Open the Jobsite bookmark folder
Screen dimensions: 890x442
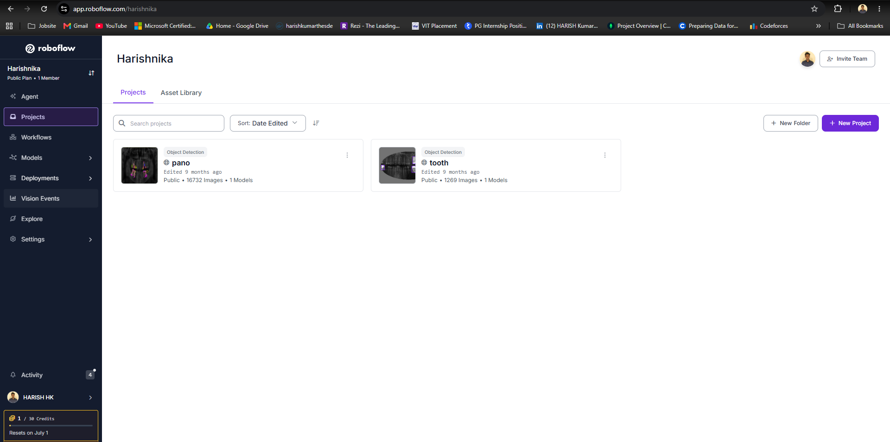(x=42, y=26)
